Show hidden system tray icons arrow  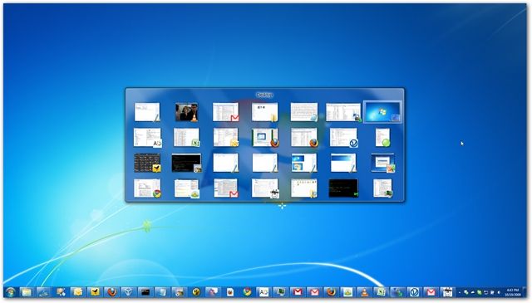click(460, 292)
